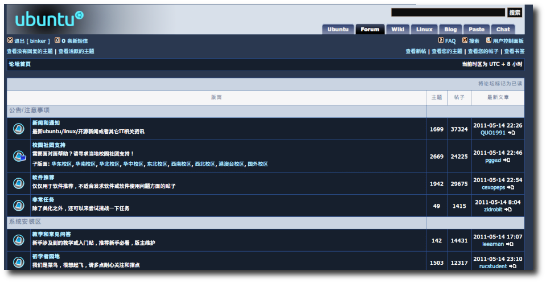Open 非常任务 forum
The height and width of the screenshot is (283, 546).
(43, 200)
